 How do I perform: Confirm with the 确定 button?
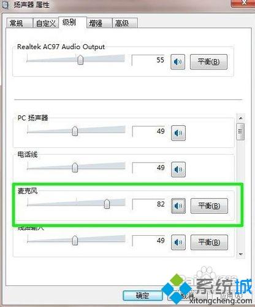[143, 295]
